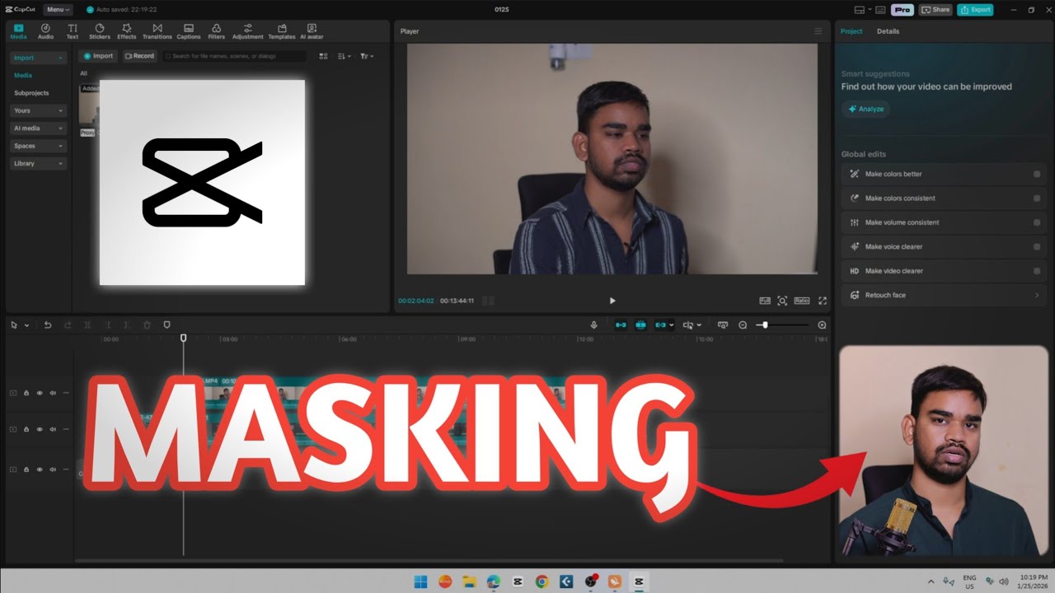Screen dimensions: 1055x593
Task: Play the video in the player
Action: (x=612, y=301)
